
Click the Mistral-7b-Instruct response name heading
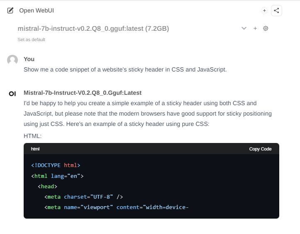pyautogui.click(x=83, y=93)
